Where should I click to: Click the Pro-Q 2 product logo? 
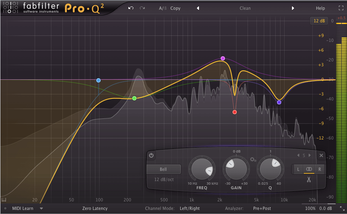(x=84, y=9)
